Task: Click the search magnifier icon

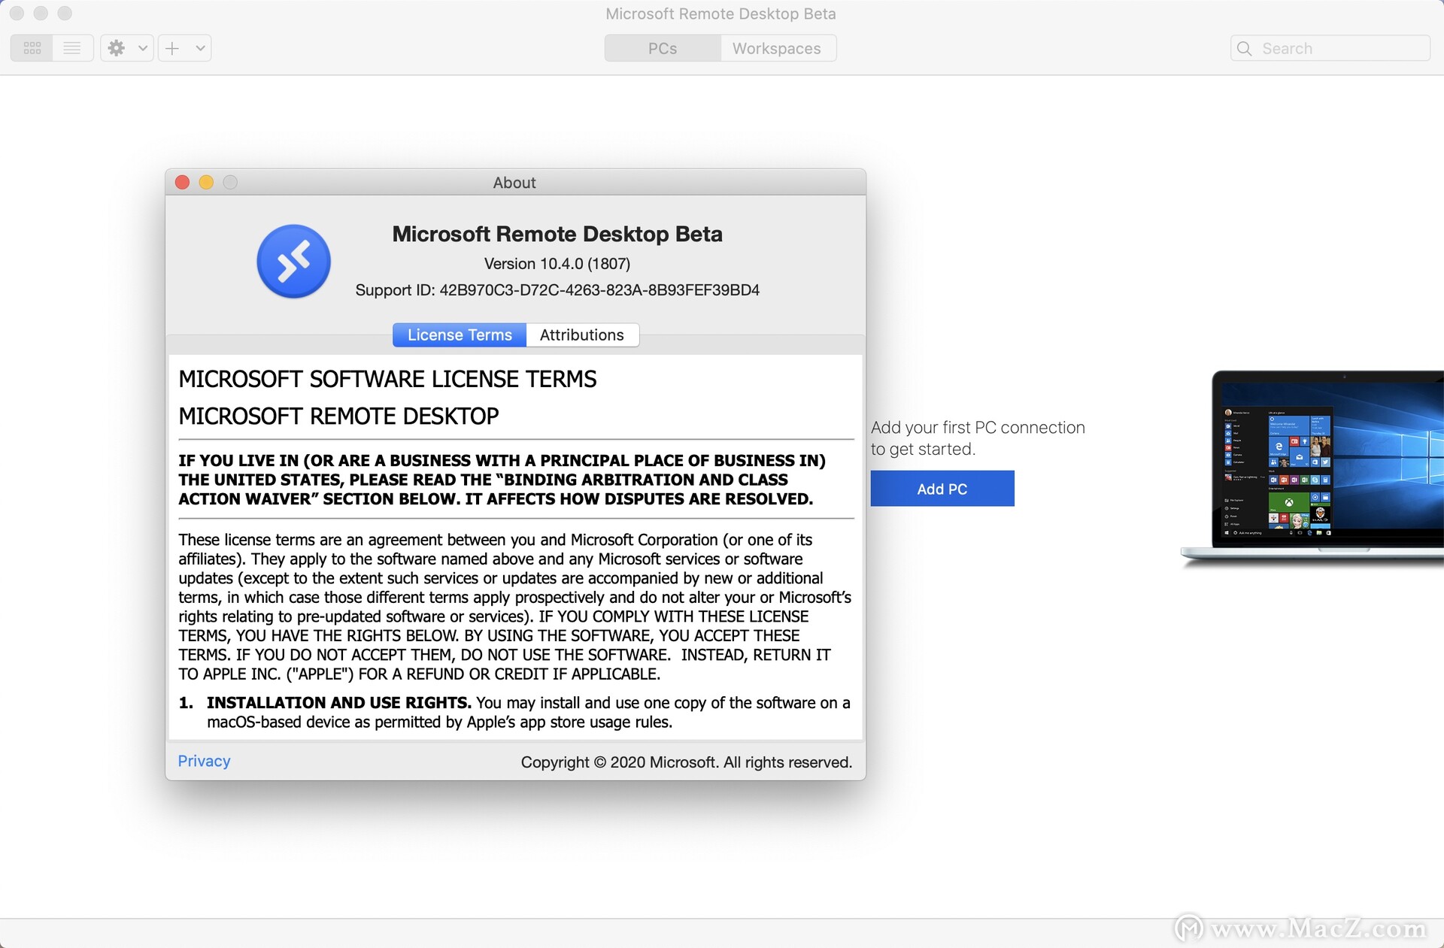Action: coord(1245,48)
